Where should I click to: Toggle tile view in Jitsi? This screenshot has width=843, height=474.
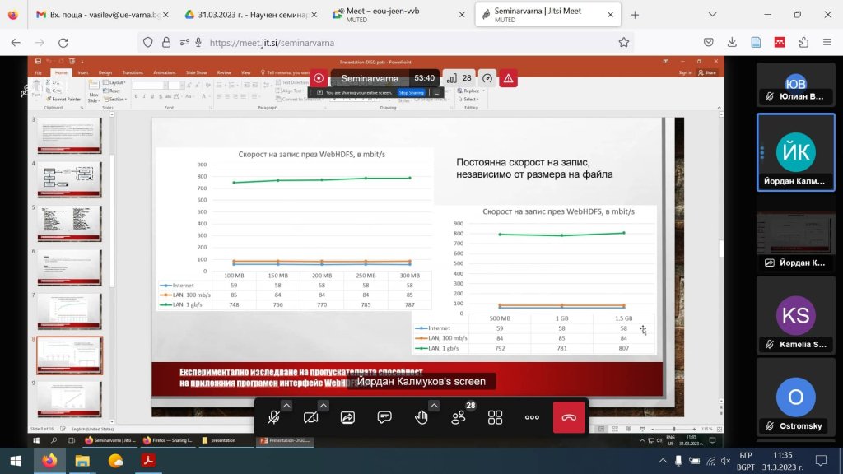pyautogui.click(x=495, y=417)
